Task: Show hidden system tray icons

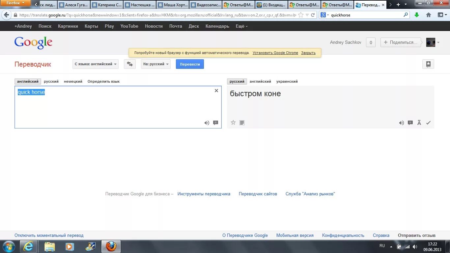Action: click(391, 247)
